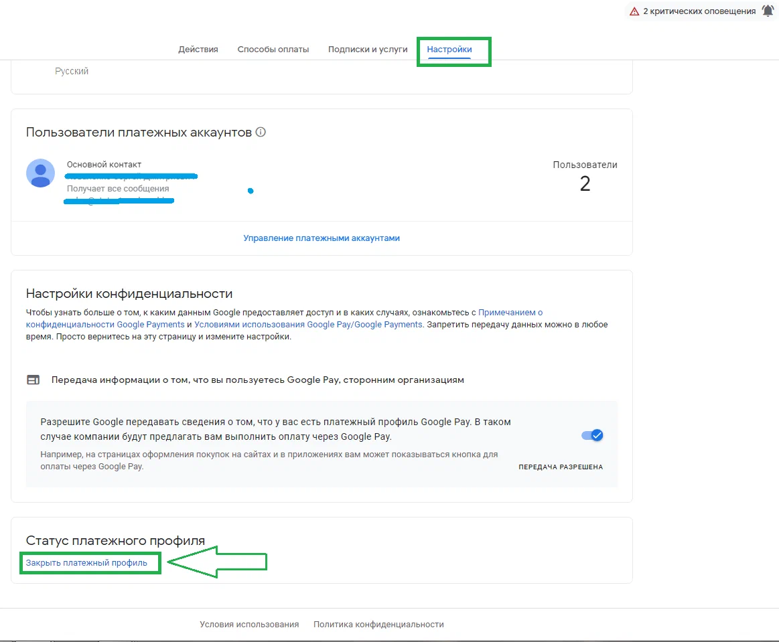Go to the Подписки и услуги tab
This screenshot has height=642, width=779.
coord(368,50)
